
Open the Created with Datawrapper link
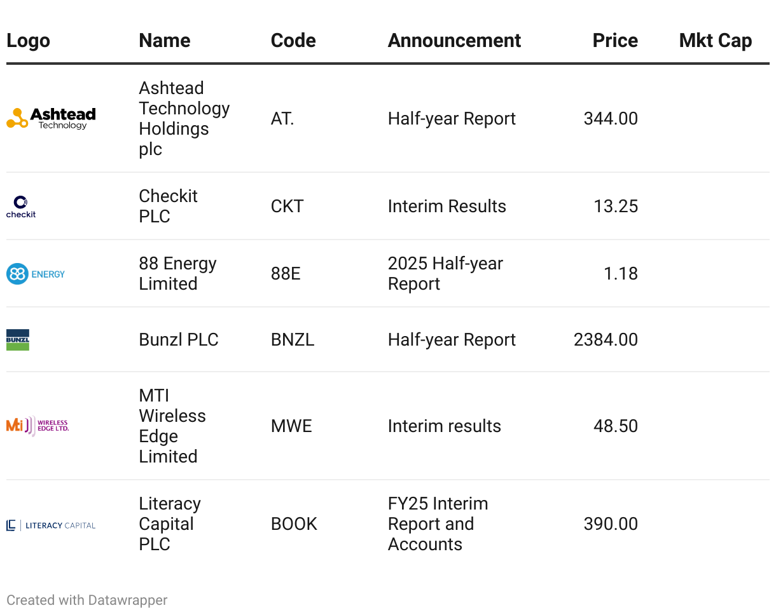(87, 600)
